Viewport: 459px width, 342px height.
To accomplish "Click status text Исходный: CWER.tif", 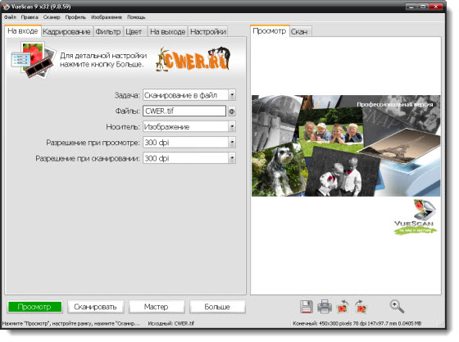I will click(x=171, y=324).
